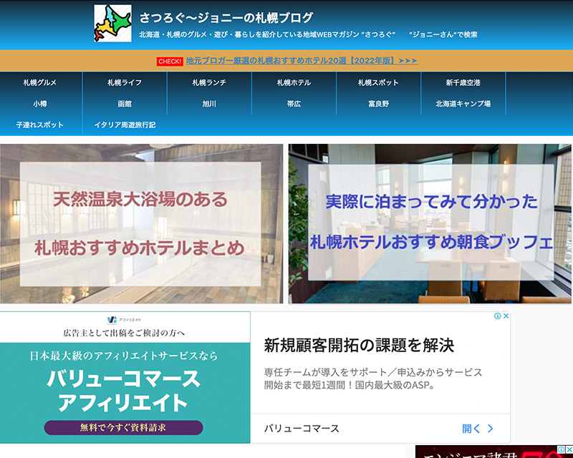Close the ValueCommerce advertisement
The height and width of the screenshot is (458, 573).
pyautogui.click(x=506, y=316)
